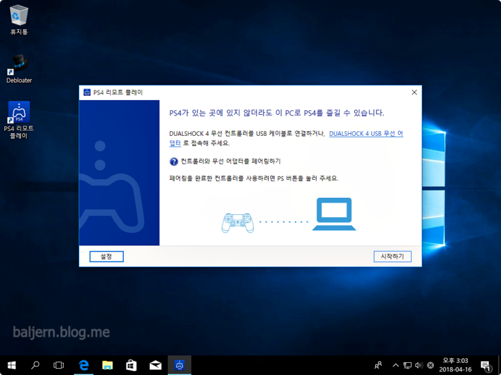Click the laptop illustration in the dialog
Viewport: 501px width, 375px height.
click(x=334, y=214)
